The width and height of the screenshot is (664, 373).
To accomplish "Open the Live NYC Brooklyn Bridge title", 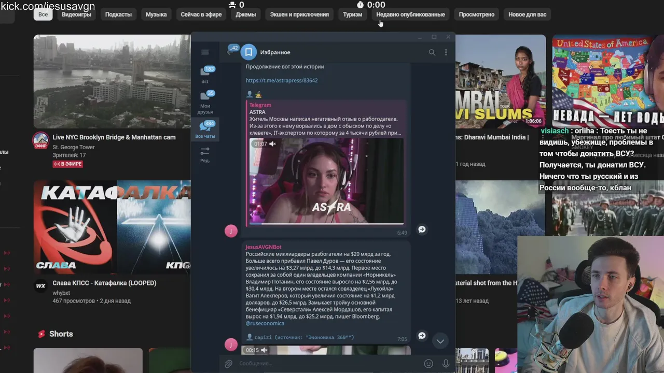I will (x=114, y=137).
